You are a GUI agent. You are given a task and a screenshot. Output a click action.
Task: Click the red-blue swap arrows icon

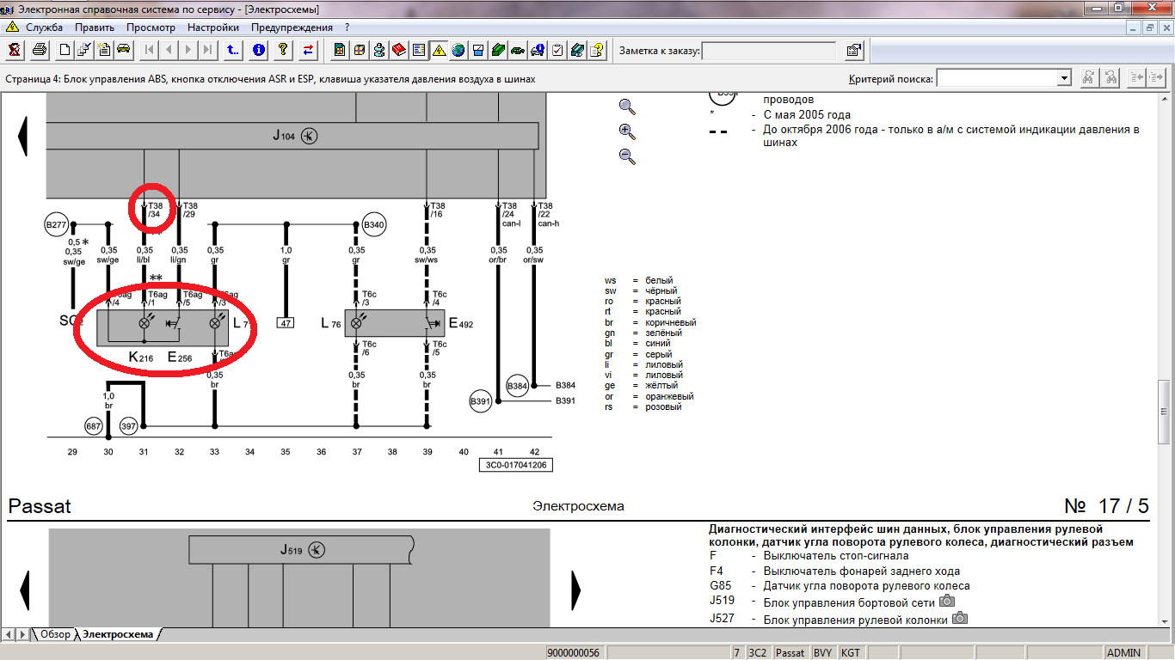pos(308,50)
